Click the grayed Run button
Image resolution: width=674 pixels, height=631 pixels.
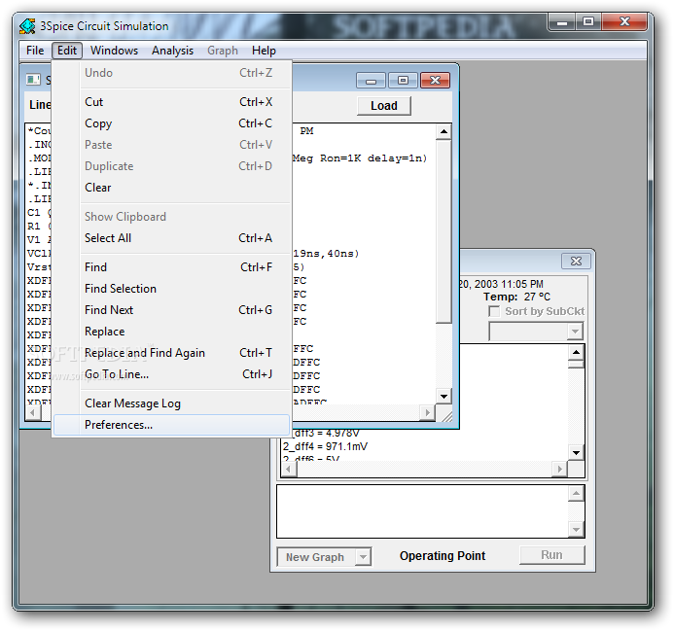(551, 555)
